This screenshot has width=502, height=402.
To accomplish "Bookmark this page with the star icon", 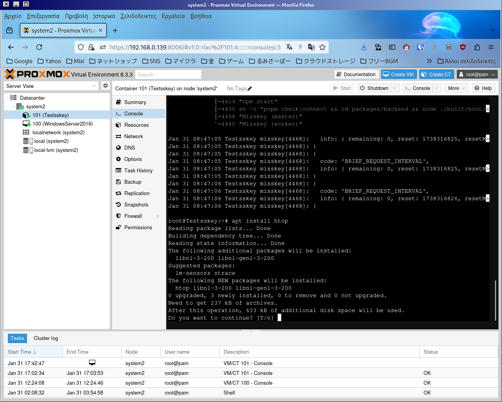I will 322,47.
